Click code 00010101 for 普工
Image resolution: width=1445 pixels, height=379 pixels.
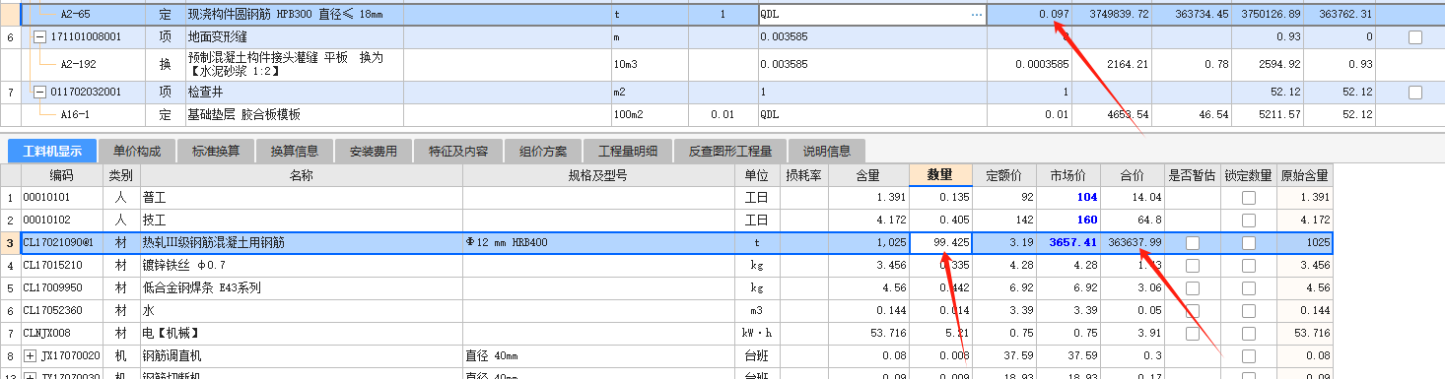click(x=62, y=198)
